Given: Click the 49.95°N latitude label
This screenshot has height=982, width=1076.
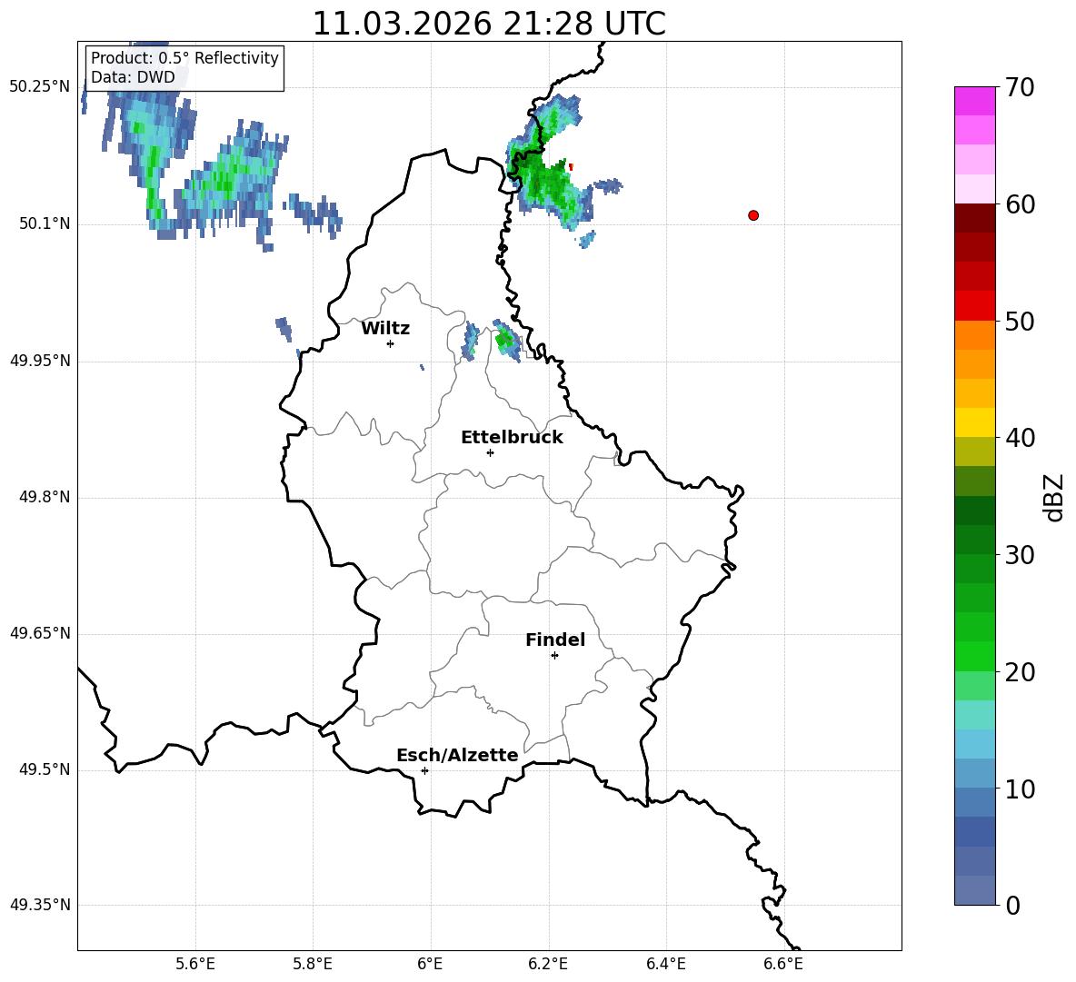Looking at the screenshot, I should [x=40, y=361].
